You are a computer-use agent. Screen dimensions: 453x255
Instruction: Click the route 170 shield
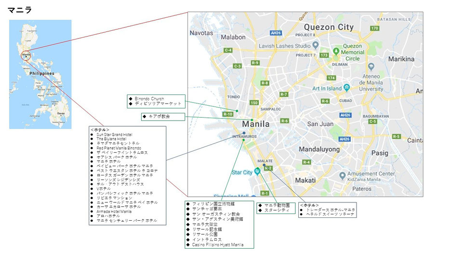point(375,28)
